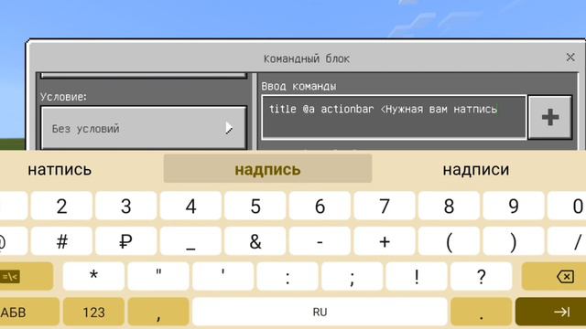Tap the underscore key
This screenshot has height=329, width=586.
coord(190,241)
